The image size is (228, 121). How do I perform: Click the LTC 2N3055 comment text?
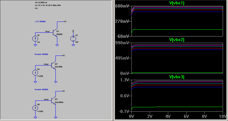(x=40, y=22)
